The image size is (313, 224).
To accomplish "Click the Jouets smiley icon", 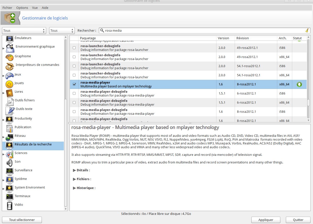I will tap(9, 84).
